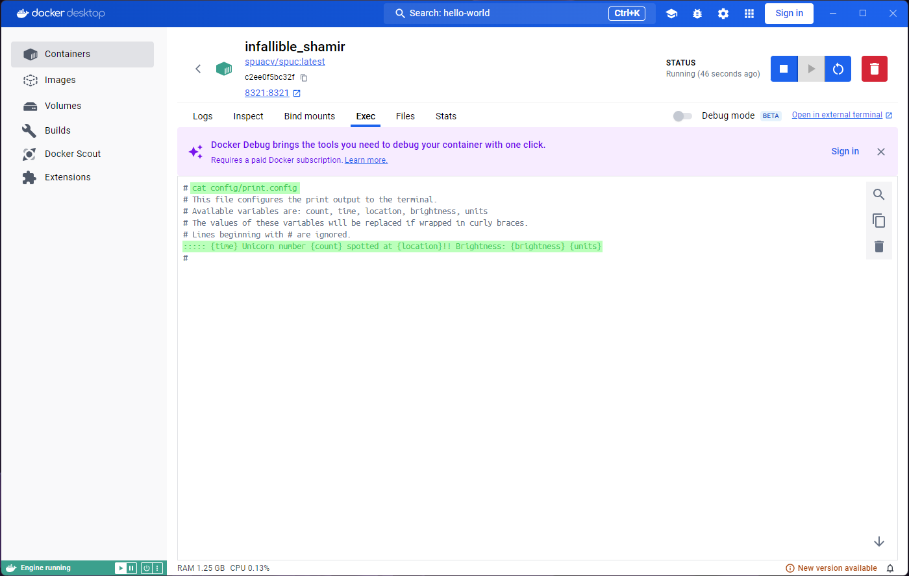Open the Stats tab
Viewport: 909px width, 576px height.
pyautogui.click(x=446, y=116)
